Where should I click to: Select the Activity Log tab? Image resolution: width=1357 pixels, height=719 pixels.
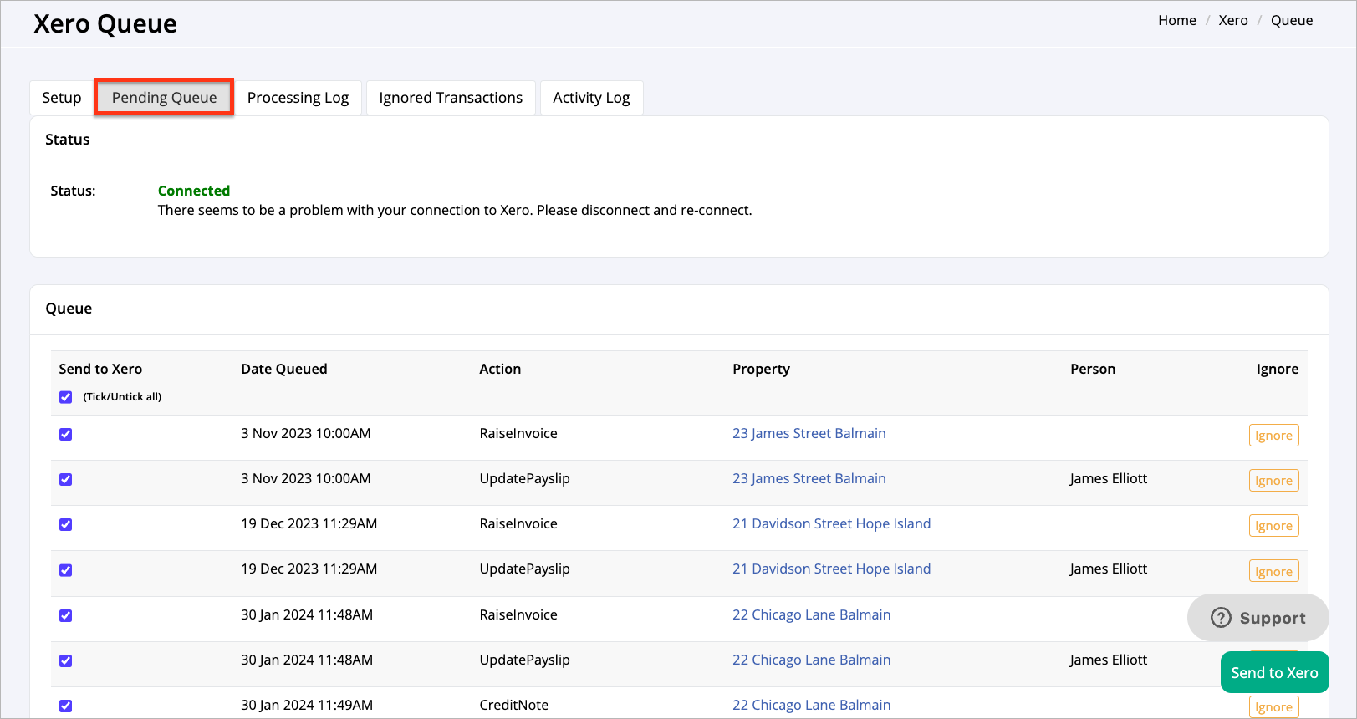coord(591,98)
